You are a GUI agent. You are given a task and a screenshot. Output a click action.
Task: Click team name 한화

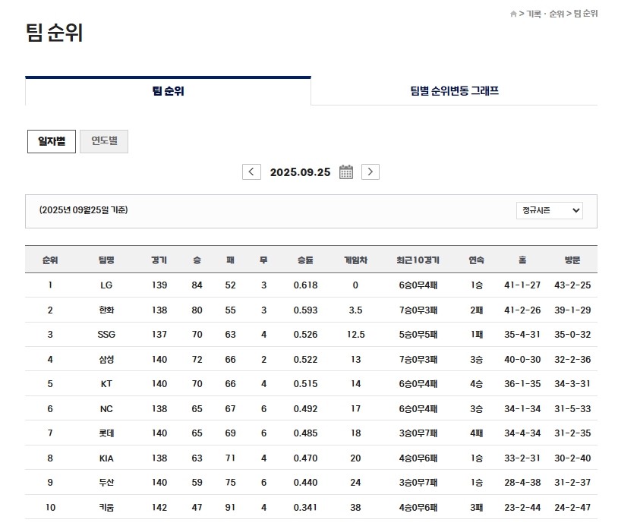click(x=106, y=310)
